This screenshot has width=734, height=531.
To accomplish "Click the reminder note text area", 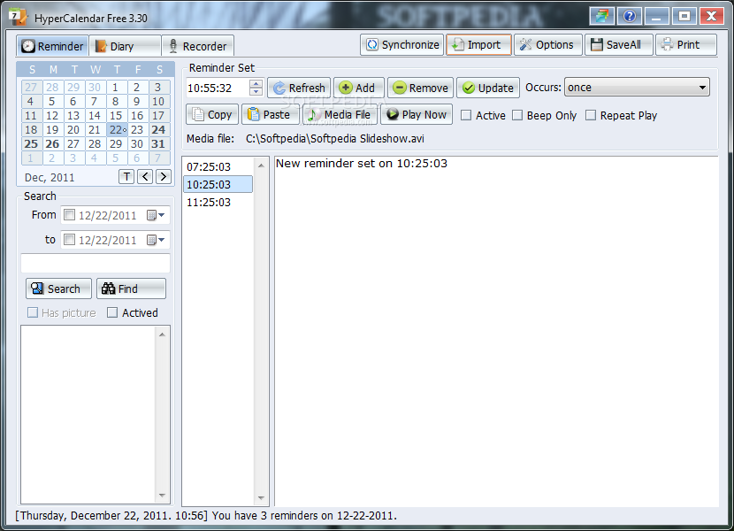I will coord(496,331).
